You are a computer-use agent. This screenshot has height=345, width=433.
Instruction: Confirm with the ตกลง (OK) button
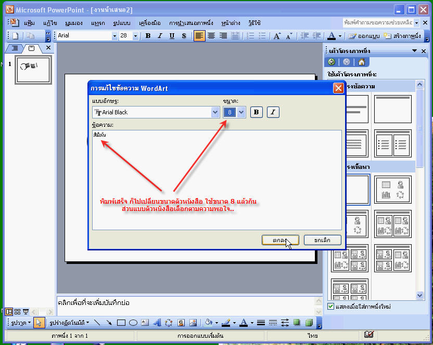click(281, 240)
